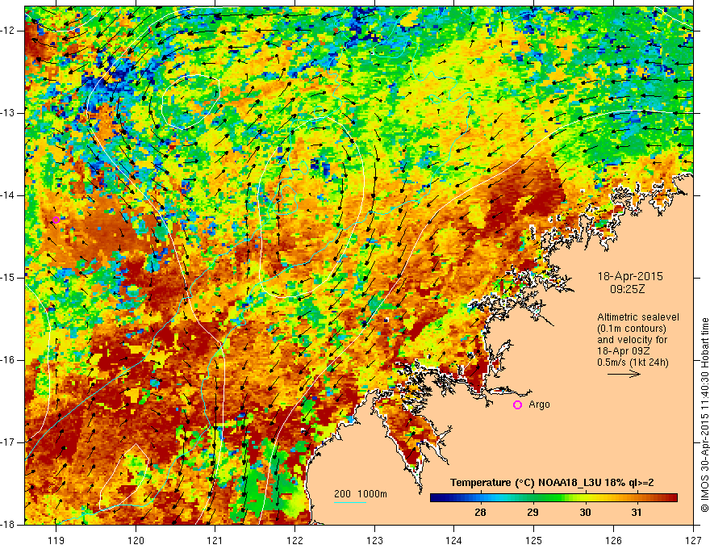Click the '200 1000m' depth label
The width and height of the screenshot is (710, 549).
[x=361, y=494]
